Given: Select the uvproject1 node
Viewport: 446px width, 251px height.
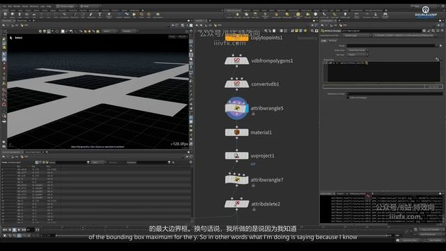Looking at the screenshot, I should [x=237, y=155].
